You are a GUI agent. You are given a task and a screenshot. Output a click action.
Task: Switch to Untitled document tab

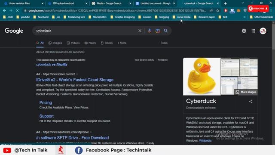156,3
